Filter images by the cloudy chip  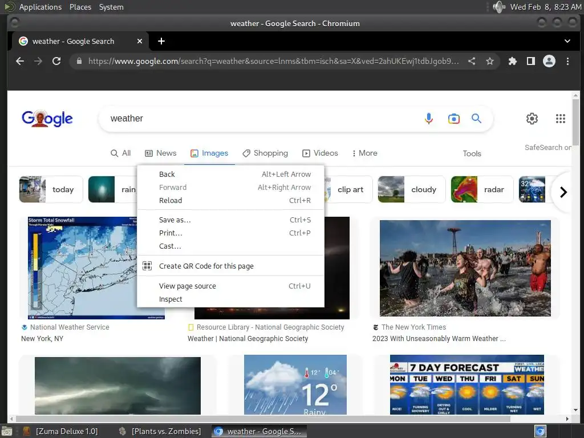point(412,189)
